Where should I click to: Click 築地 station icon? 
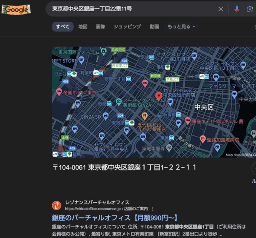tap(172, 138)
